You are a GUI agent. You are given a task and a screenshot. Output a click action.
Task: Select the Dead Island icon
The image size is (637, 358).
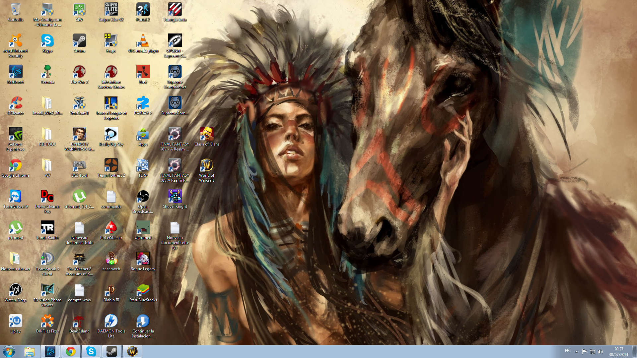pos(79,324)
